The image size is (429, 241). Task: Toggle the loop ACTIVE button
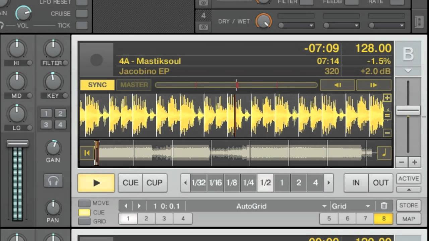click(409, 178)
